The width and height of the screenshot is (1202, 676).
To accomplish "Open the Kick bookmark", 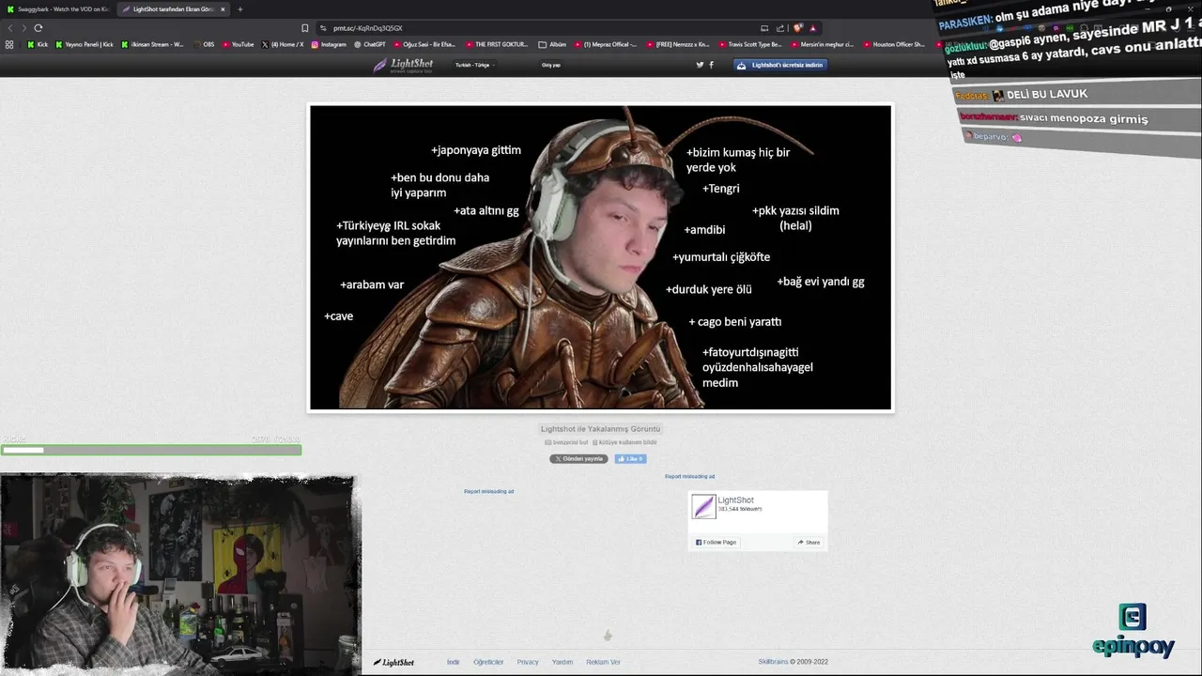I will pos(38,44).
